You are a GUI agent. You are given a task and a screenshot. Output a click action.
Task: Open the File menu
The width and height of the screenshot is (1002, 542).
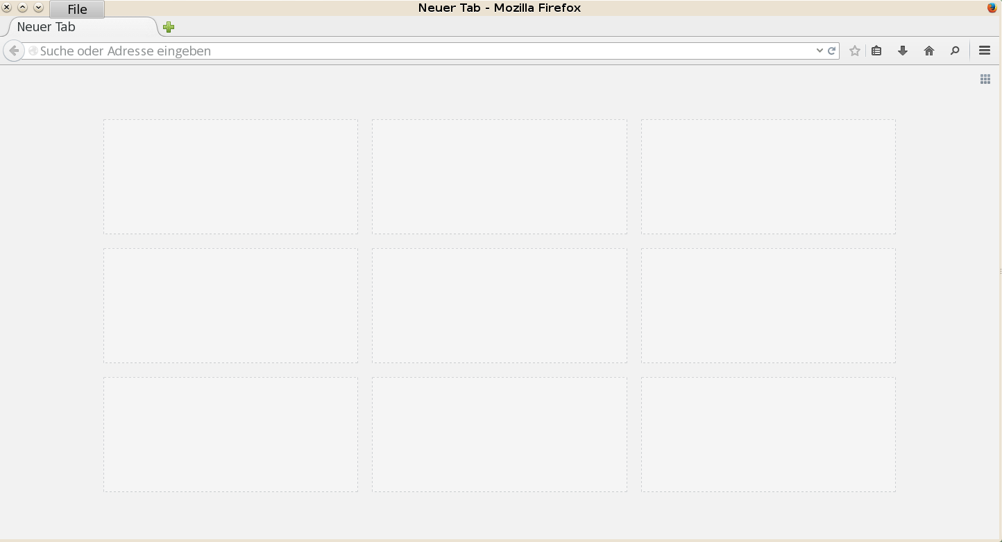[x=76, y=9]
